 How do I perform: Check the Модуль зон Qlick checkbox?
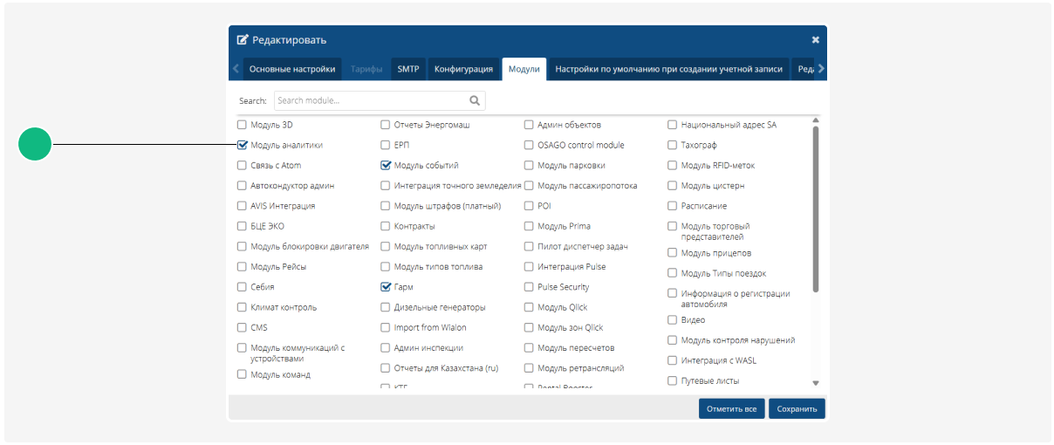pyautogui.click(x=529, y=327)
